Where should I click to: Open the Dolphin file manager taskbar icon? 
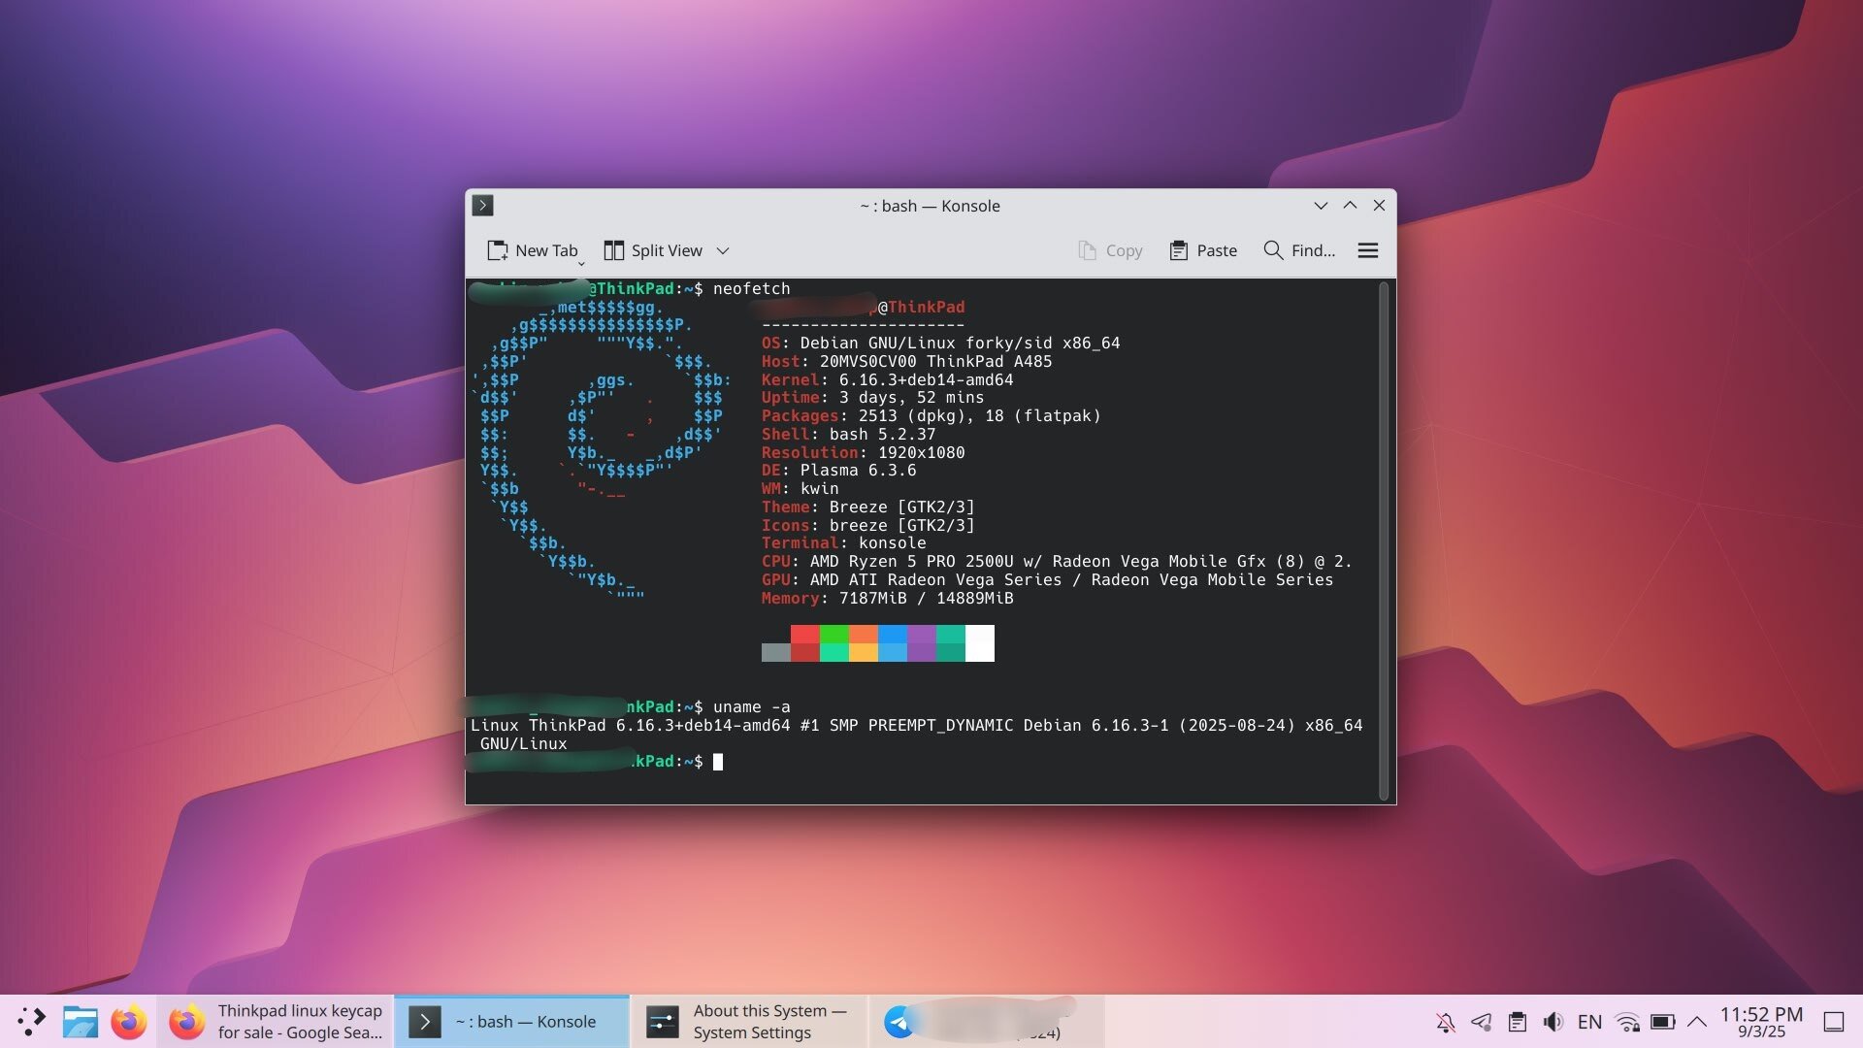pyautogui.click(x=81, y=1021)
